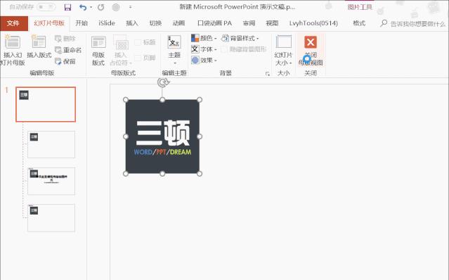
Task: Rename the master with 重命名
Action: point(68,50)
